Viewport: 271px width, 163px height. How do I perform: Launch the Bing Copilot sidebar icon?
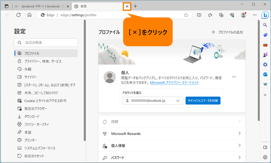(265, 15)
